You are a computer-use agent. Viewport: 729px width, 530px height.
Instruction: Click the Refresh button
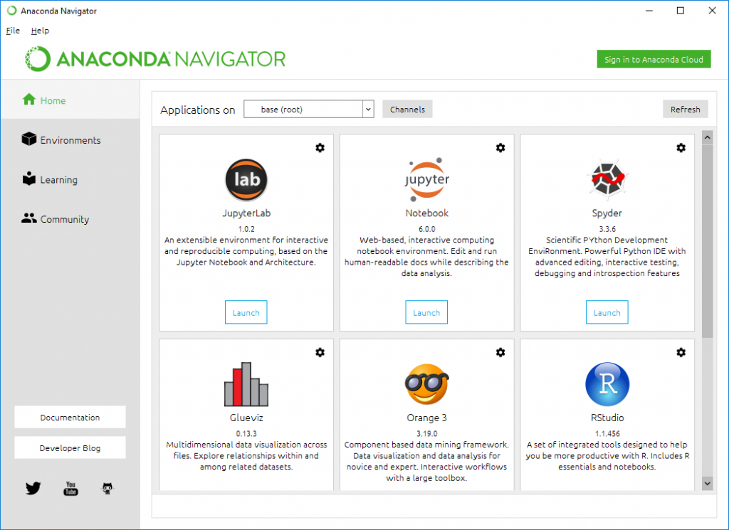[685, 110]
